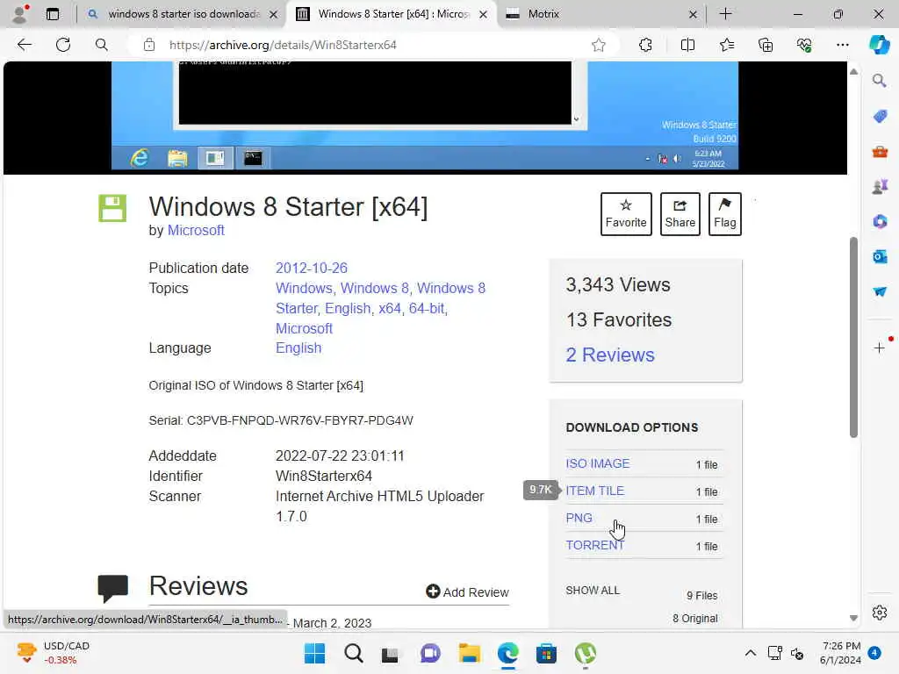Click the browser profile avatar icon
This screenshot has width=899, height=674.
(21, 14)
